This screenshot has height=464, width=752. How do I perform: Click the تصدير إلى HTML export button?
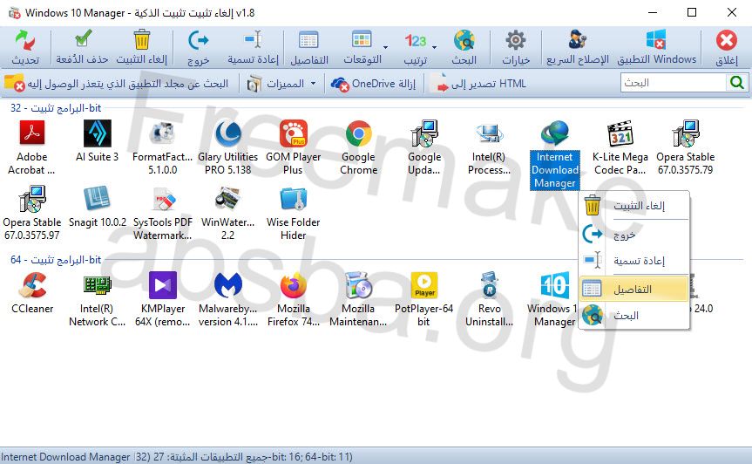(x=478, y=84)
